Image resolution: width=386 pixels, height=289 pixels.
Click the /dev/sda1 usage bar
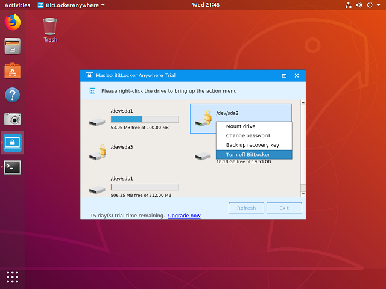point(145,119)
